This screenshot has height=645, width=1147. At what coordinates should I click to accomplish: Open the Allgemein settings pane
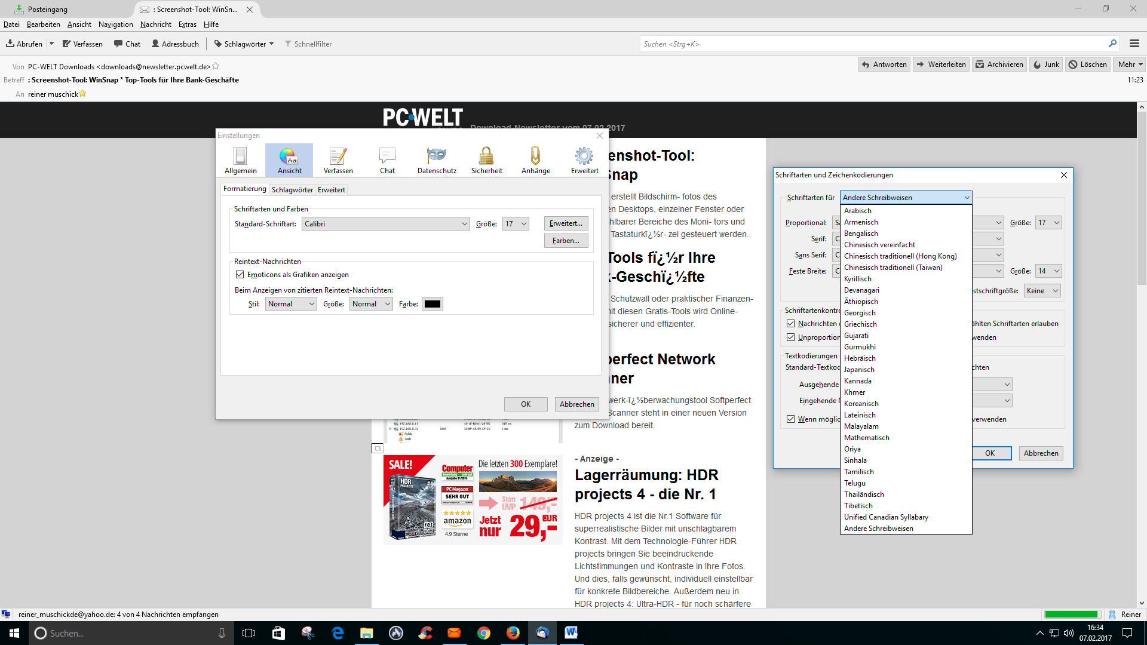pyautogui.click(x=240, y=160)
